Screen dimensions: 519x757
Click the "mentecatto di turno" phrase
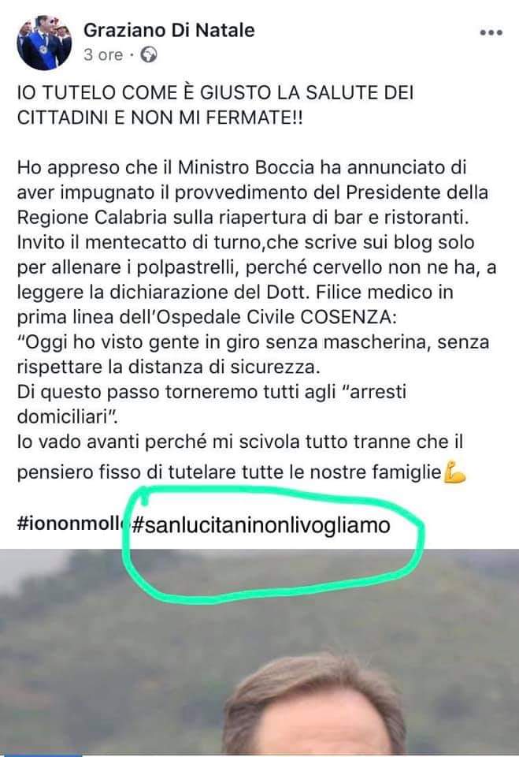pos(173,242)
